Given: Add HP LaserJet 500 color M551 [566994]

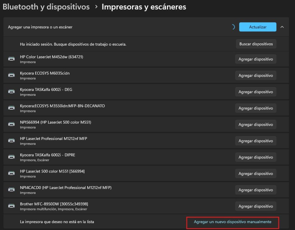Looking at the screenshot, I should coord(256,173).
